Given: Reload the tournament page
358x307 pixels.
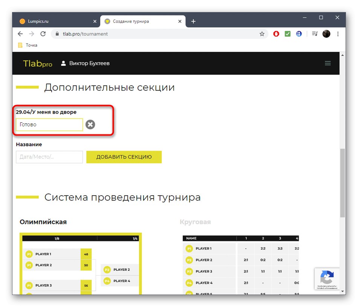Looking at the screenshot, I should pos(43,34).
